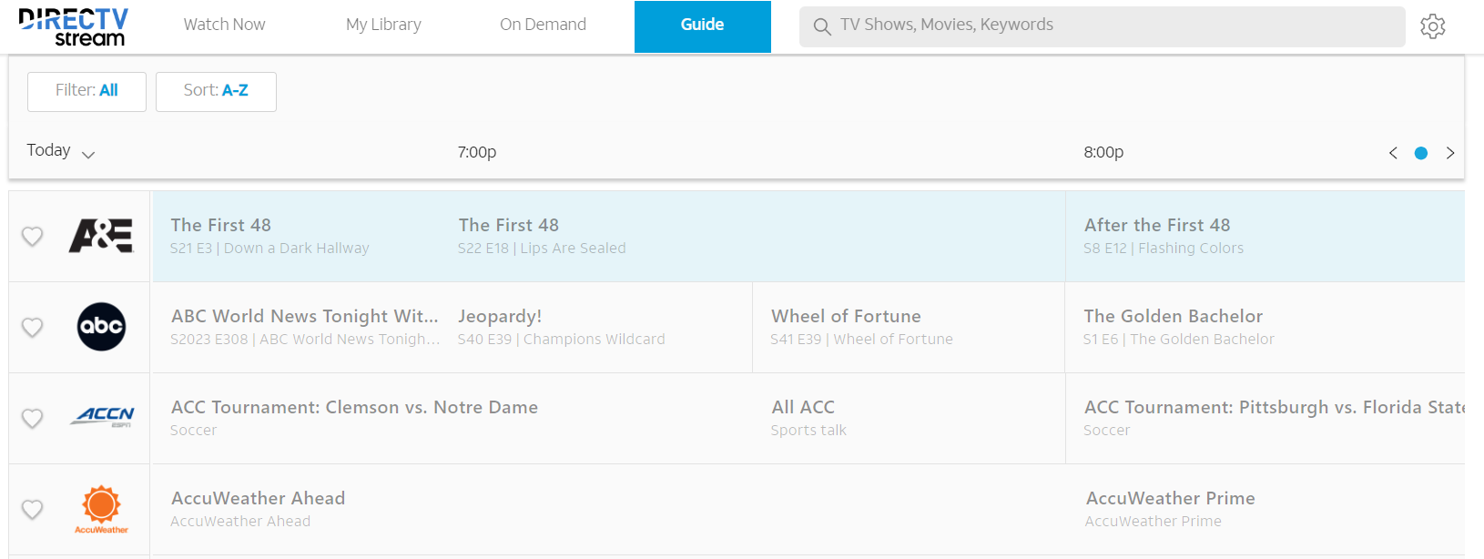
Task: Favorite the A&E channel heart
Action: (x=33, y=236)
